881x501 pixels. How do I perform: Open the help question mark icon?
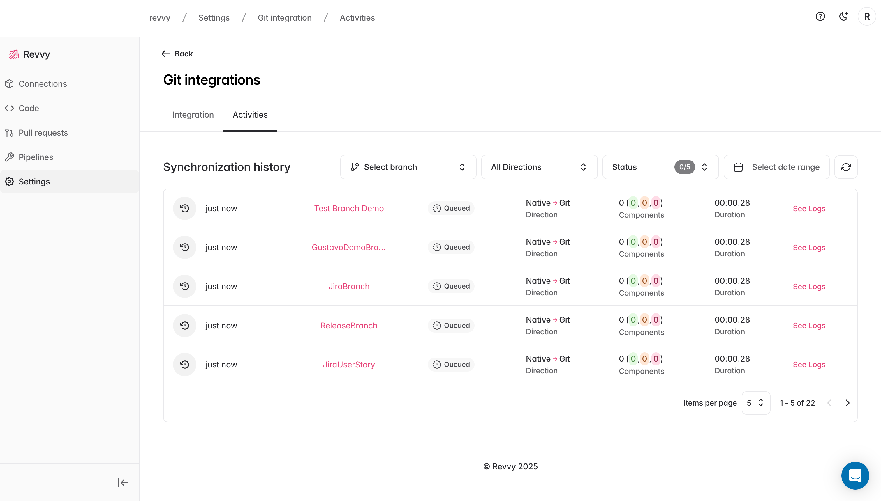820,17
